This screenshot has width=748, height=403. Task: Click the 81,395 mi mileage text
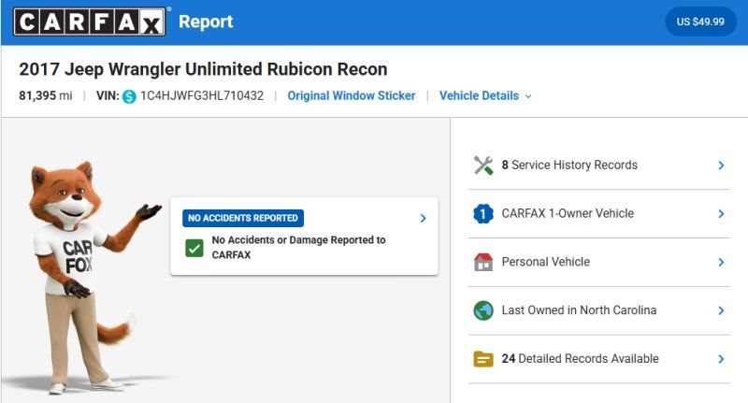(x=46, y=96)
